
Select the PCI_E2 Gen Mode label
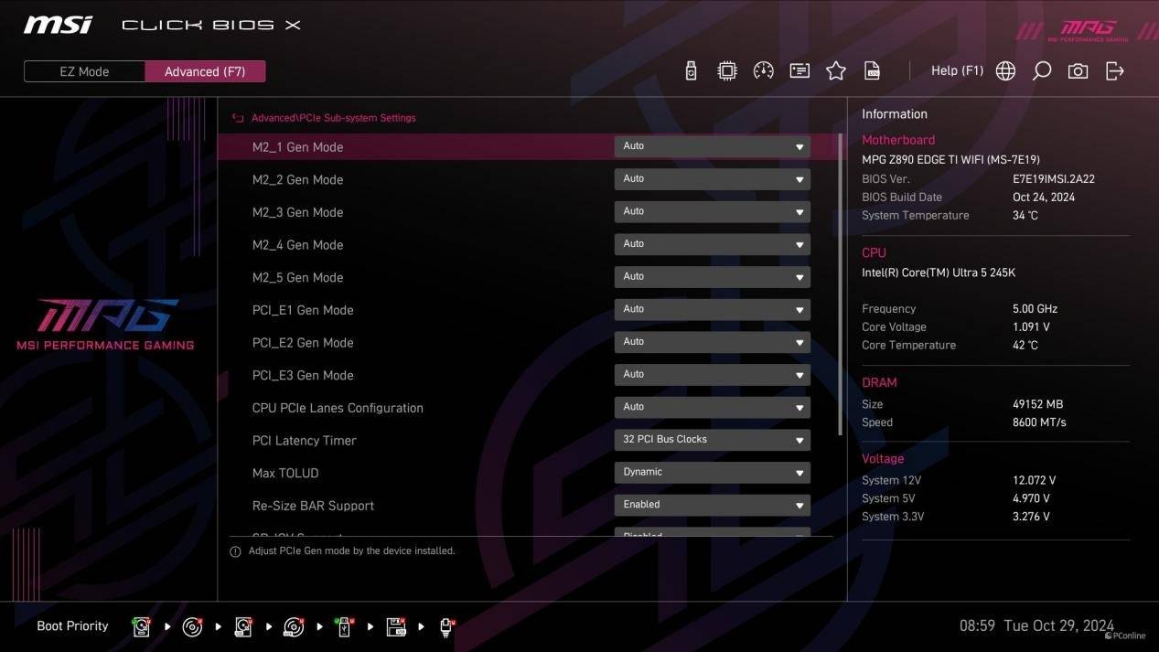click(303, 343)
